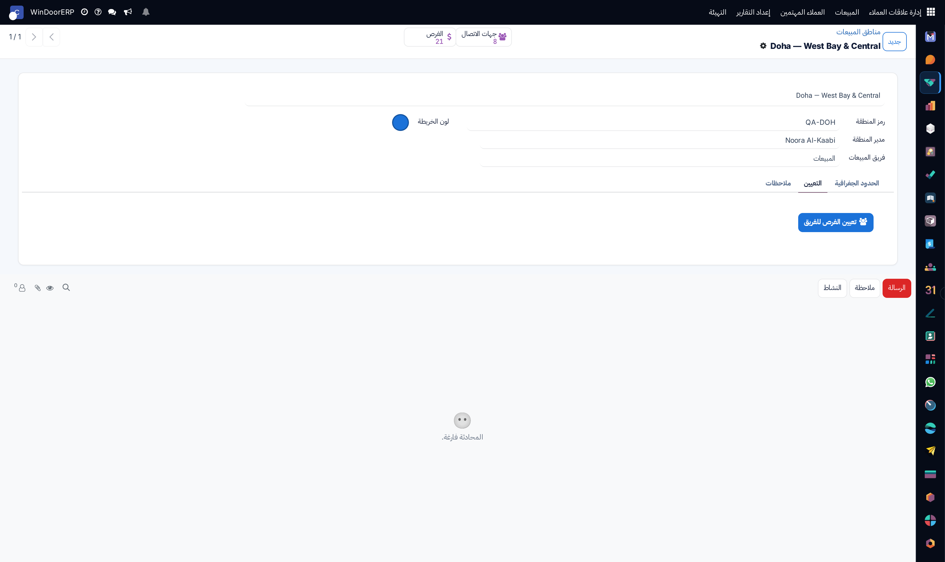Open the جهات الاتصال 8 stat button
The image size is (945, 562).
coord(484,37)
